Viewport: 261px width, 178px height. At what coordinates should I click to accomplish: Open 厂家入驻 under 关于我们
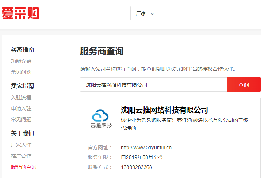[21, 145]
